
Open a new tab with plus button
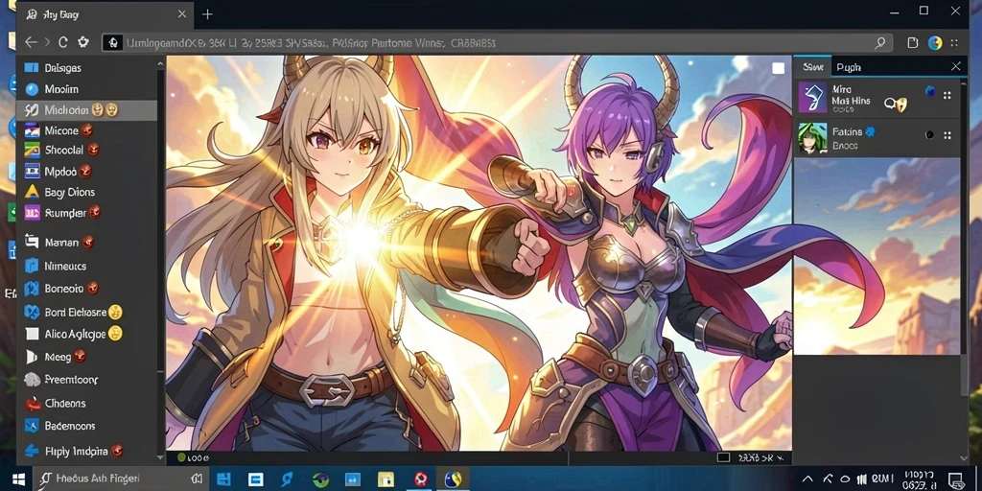207,14
